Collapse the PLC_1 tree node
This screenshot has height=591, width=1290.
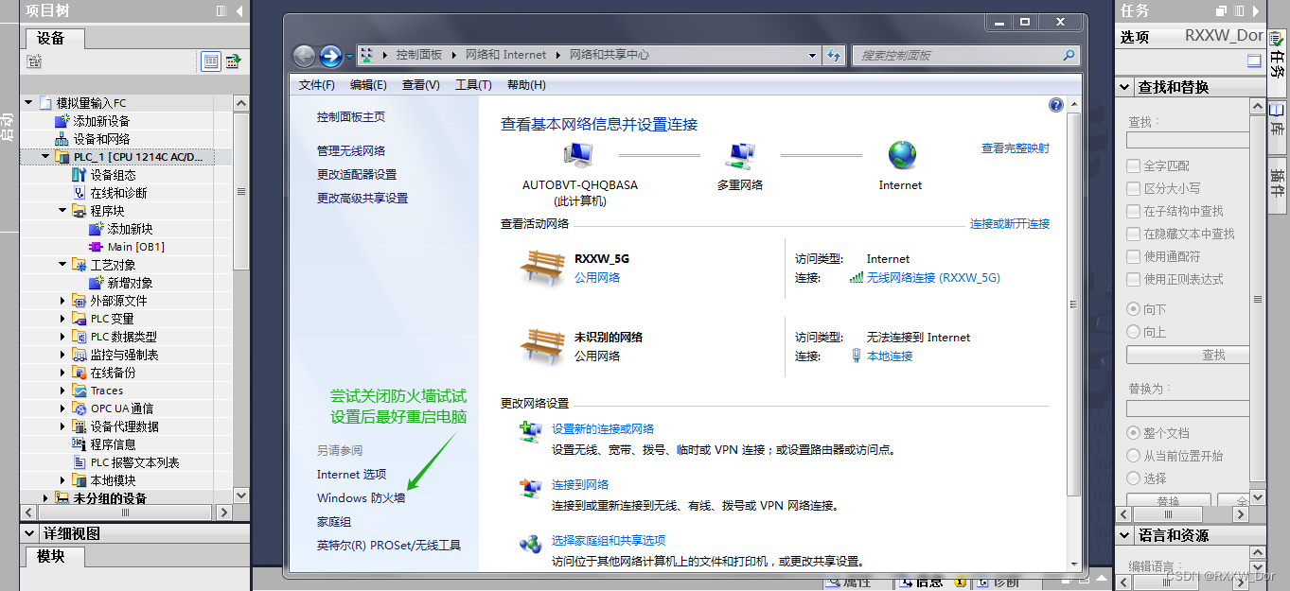pyautogui.click(x=45, y=157)
